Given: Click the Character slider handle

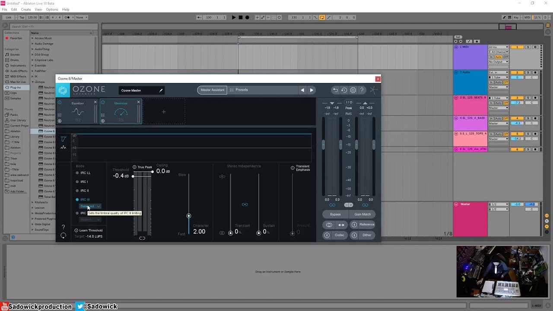Looking at the screenshot, I should click(188, 216).
